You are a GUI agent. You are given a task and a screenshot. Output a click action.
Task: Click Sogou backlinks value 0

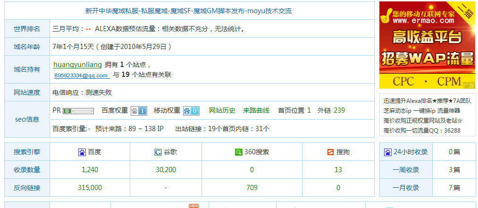tap(338, 188)
